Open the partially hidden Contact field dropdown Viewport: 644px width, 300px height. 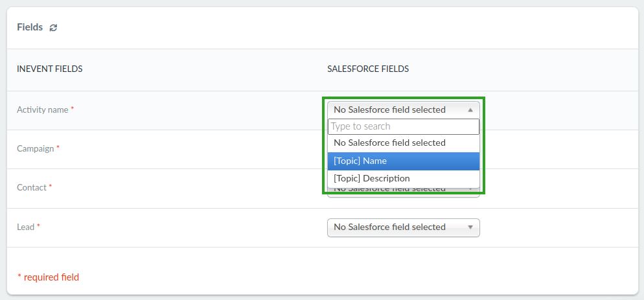[404, 192]
